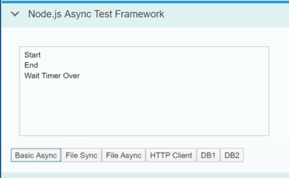Place cursor on the Start output line
Image resolution: width=289 pixels, height=178 pixels.
pyautogui.click(x=32, y=55)
